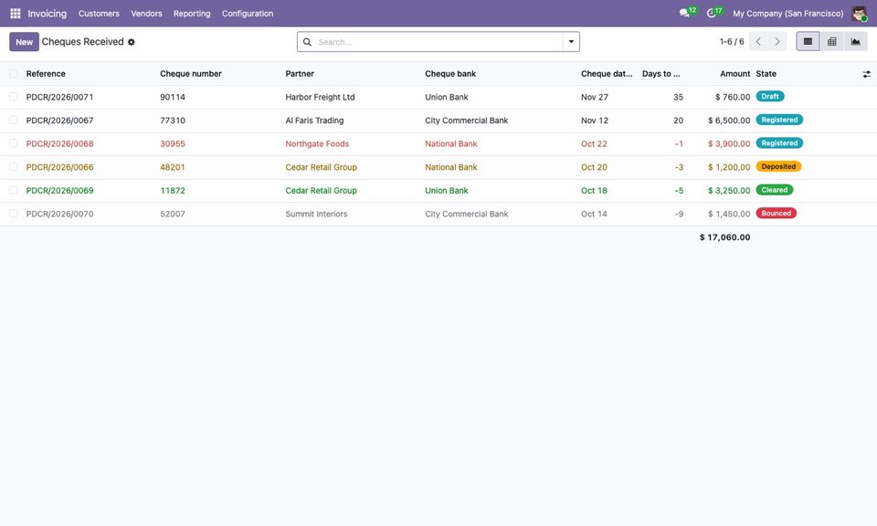Click the 1-6 / 6 pager counter

point(732,42)
